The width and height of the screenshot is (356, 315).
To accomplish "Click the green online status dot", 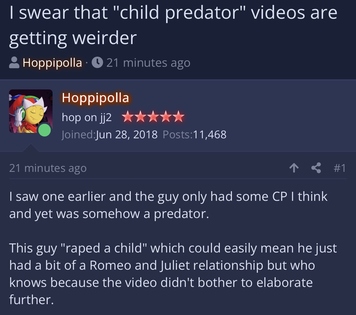I will coord(44,130).
